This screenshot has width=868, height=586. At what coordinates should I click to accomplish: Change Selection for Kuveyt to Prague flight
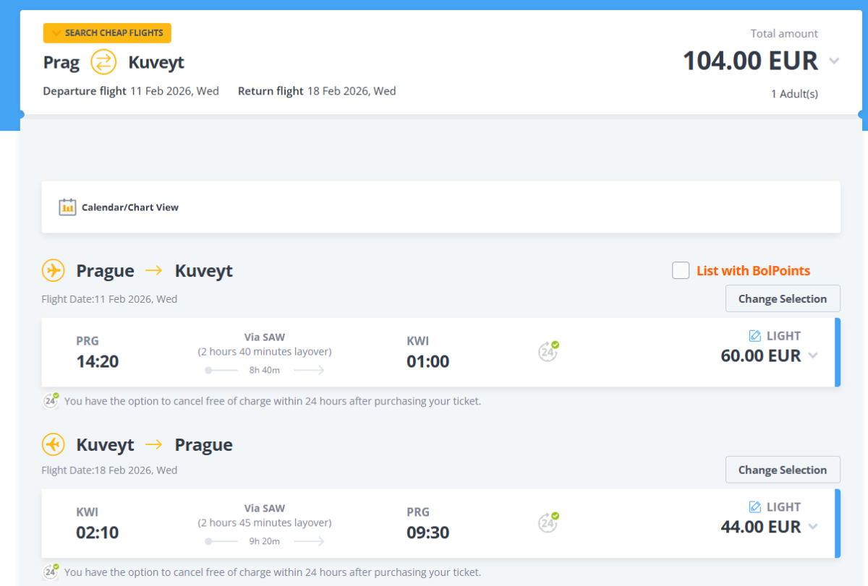pyautogui.click(x=782, y=470)
